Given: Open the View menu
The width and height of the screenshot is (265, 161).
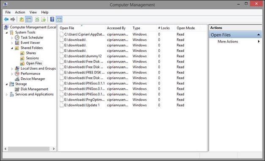Looking at the screenshot, I should coord(33,12).
